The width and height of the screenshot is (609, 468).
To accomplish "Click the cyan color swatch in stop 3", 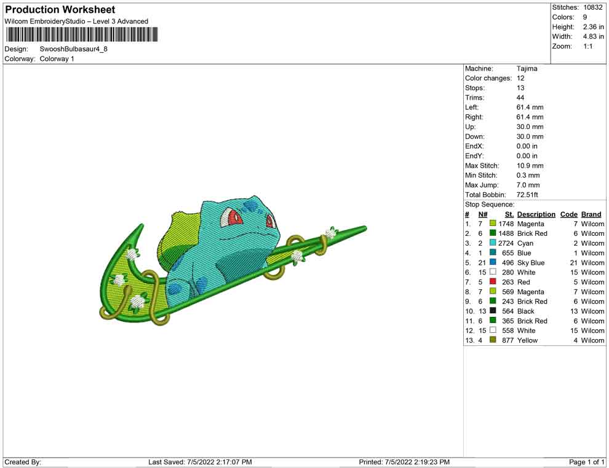I will click(x=493, y=243).
